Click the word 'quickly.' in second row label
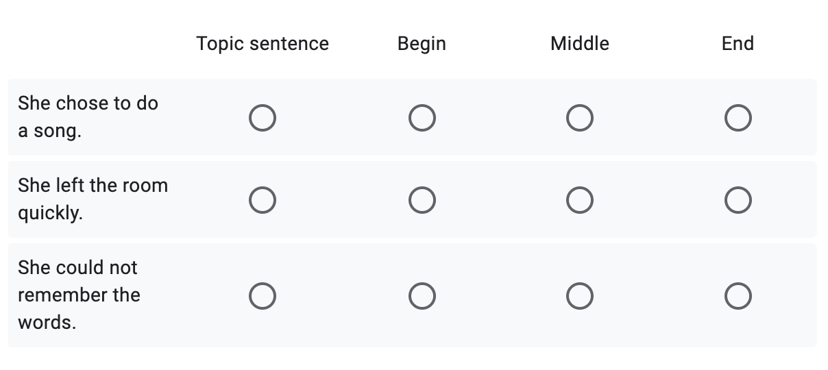The width and height of the screenshot is (828, 370). point(50,213)
